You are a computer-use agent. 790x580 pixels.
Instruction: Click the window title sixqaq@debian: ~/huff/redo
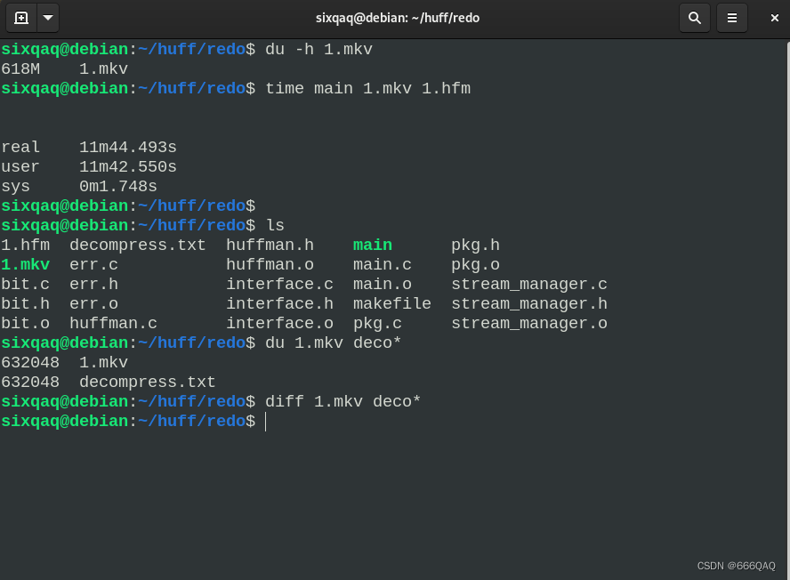coord(398,18)
